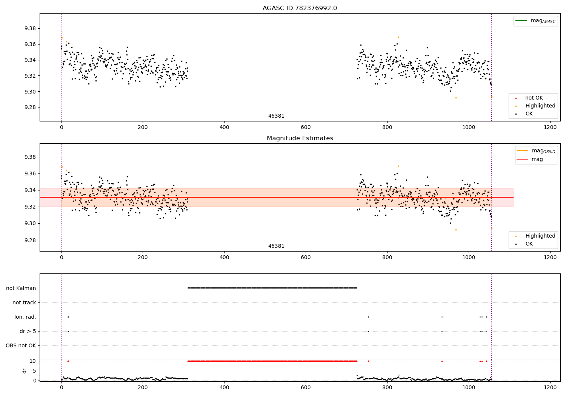Click the "9.36" tick in Magnitude Estimates plot
Screen dimensions: 566x396
coord(30,173)
